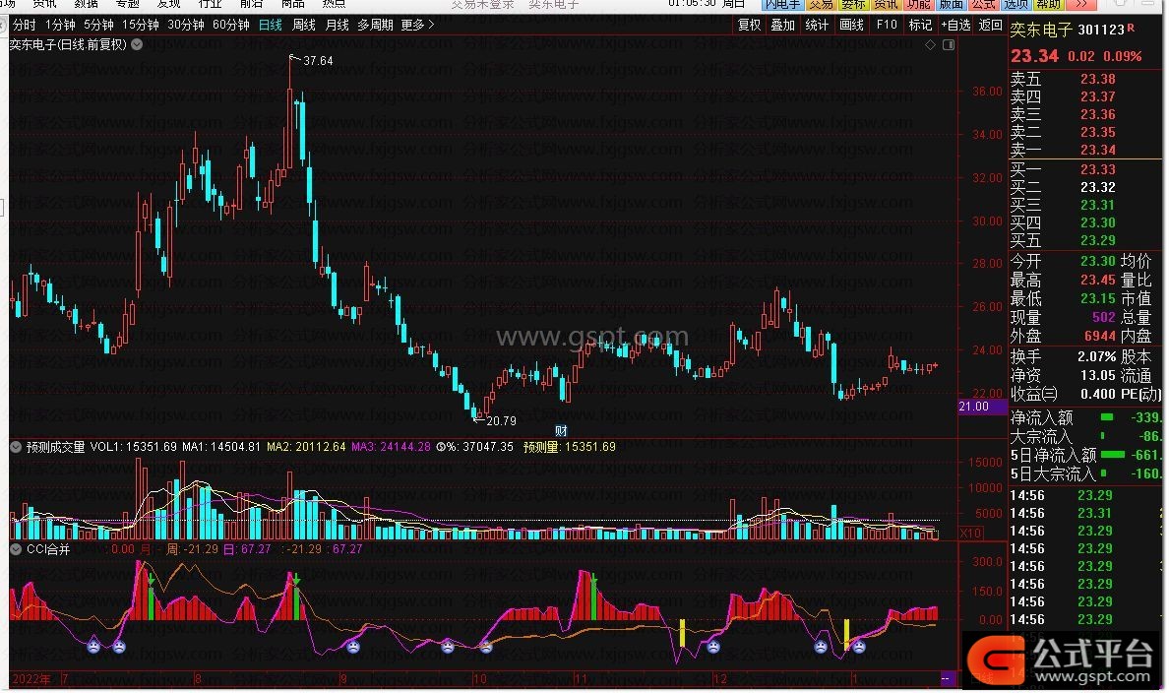
Task: Add the stock via +自选
Action: (x=955, y=25)
